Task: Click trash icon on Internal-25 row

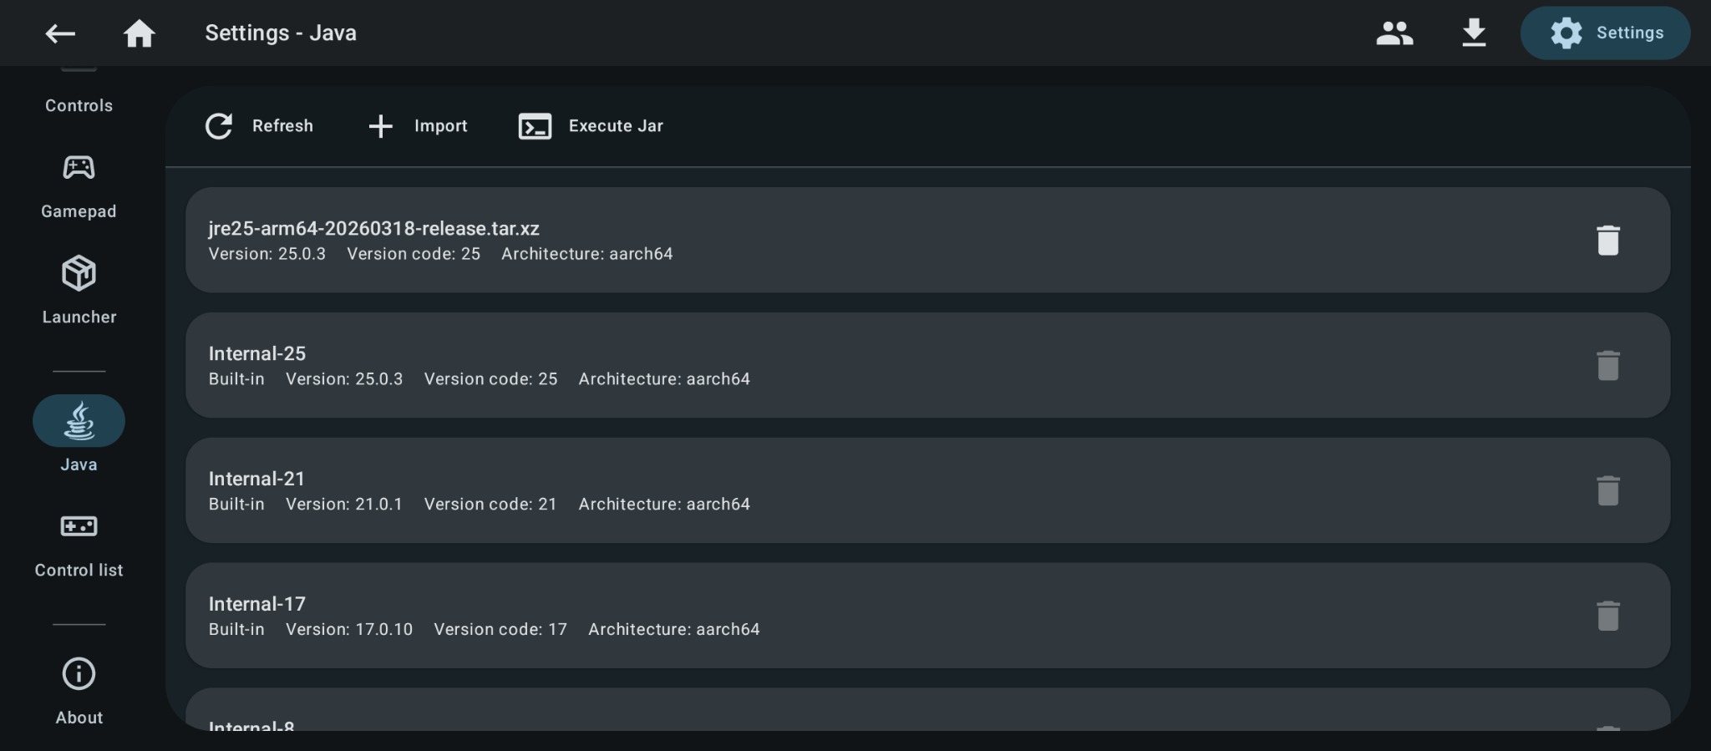Action: coord(1608,366)
